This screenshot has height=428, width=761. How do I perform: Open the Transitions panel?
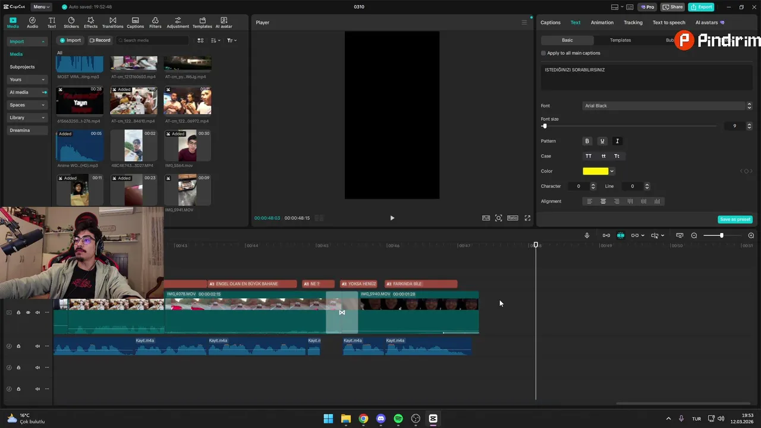coord(112,23)
